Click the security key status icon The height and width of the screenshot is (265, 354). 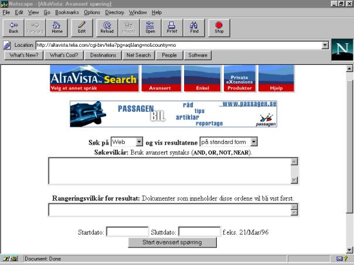point(10,259)
